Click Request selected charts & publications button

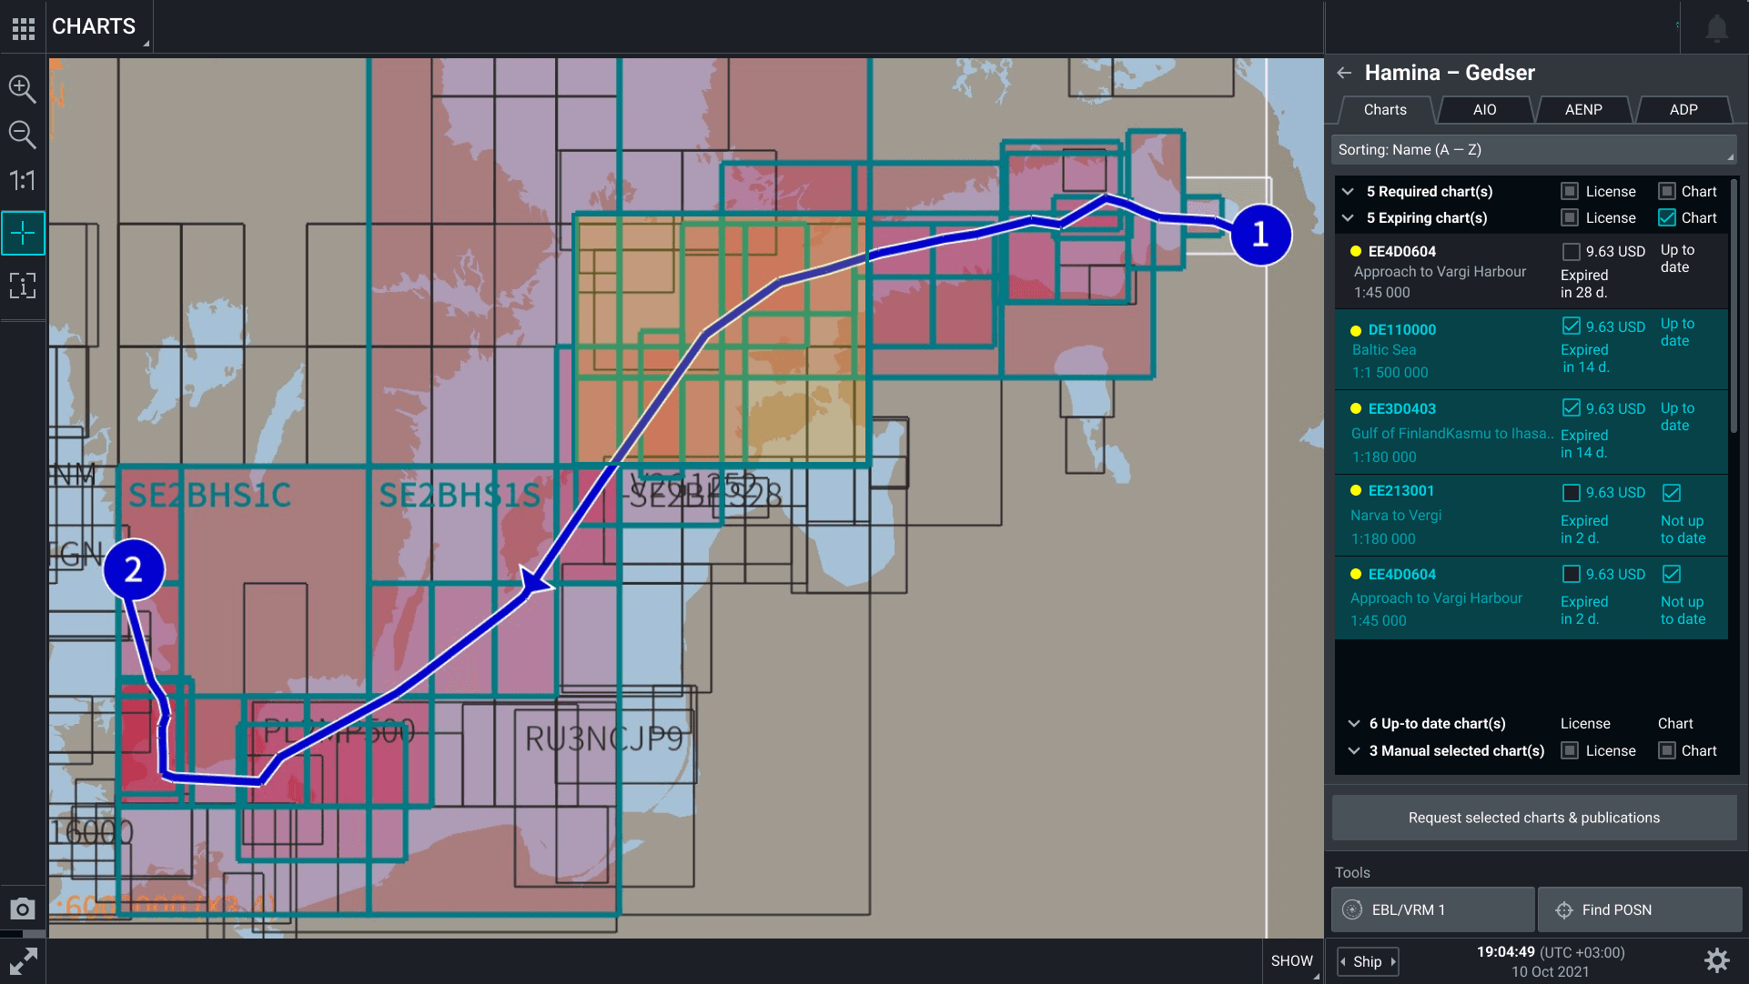coord(1533,818)
